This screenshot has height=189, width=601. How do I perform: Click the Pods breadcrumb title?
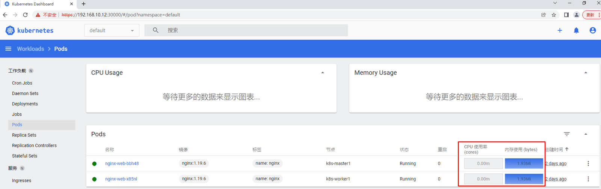pyautogui.click(x=61, y=49)
